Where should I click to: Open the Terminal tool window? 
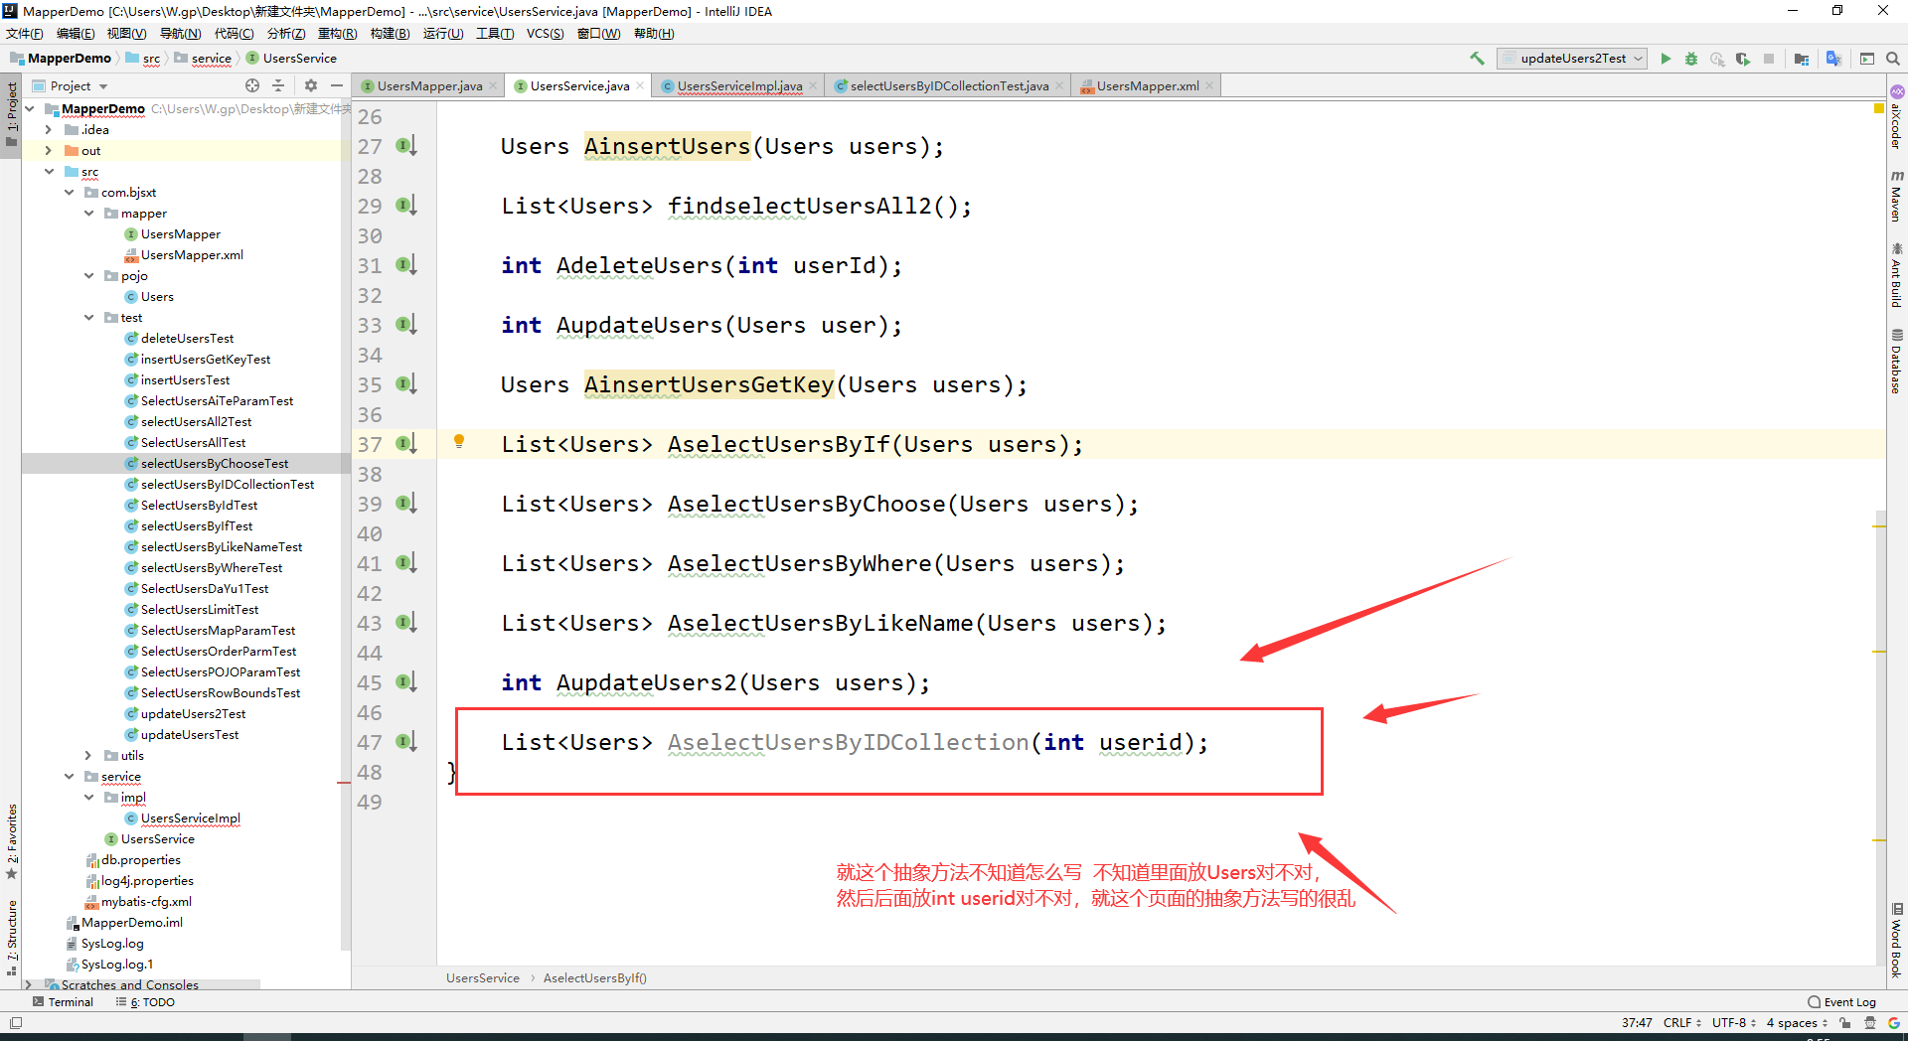pos(63,1002)
